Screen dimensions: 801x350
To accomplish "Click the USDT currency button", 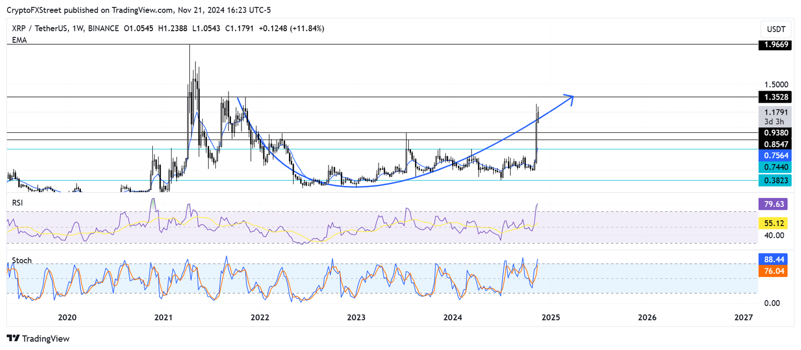I will pos(775,29).
